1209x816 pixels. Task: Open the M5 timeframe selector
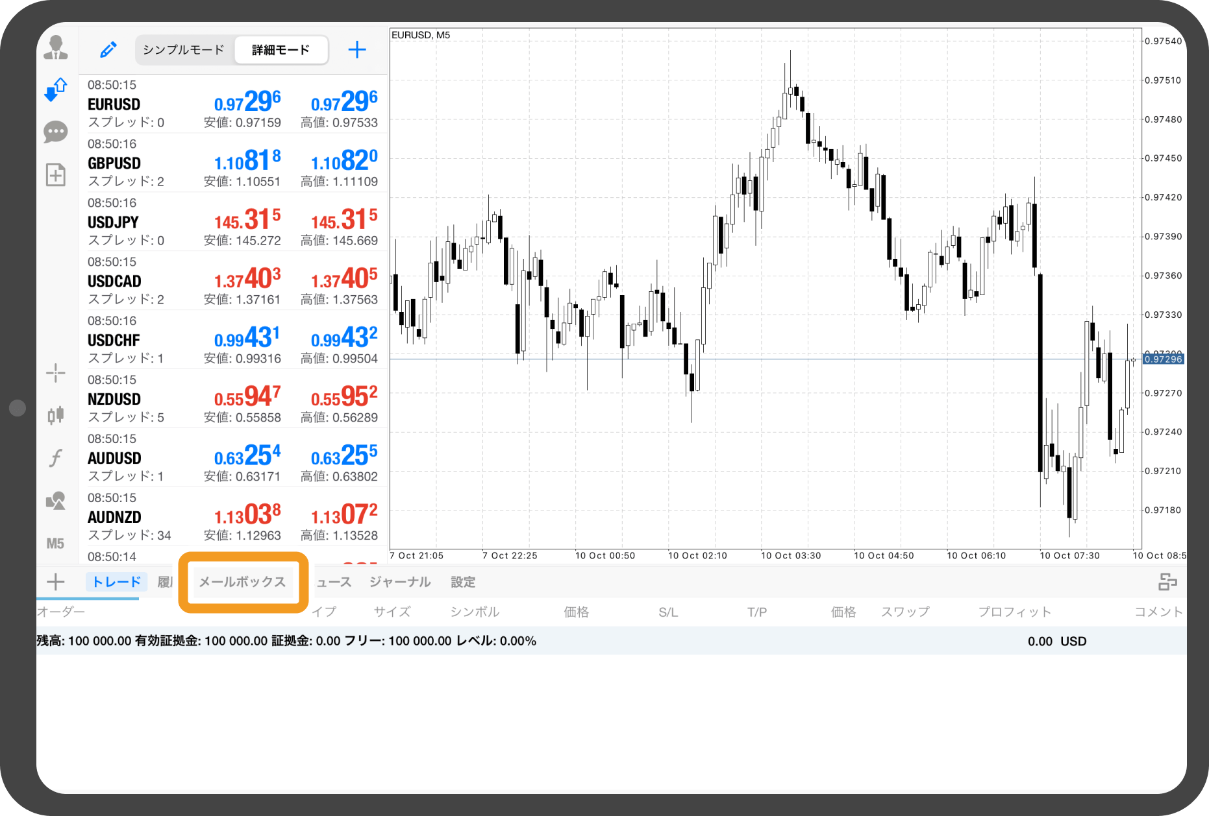point(56,544)
